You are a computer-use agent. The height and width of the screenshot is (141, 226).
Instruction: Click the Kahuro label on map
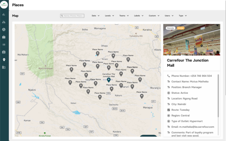click(x=118, y=95)
